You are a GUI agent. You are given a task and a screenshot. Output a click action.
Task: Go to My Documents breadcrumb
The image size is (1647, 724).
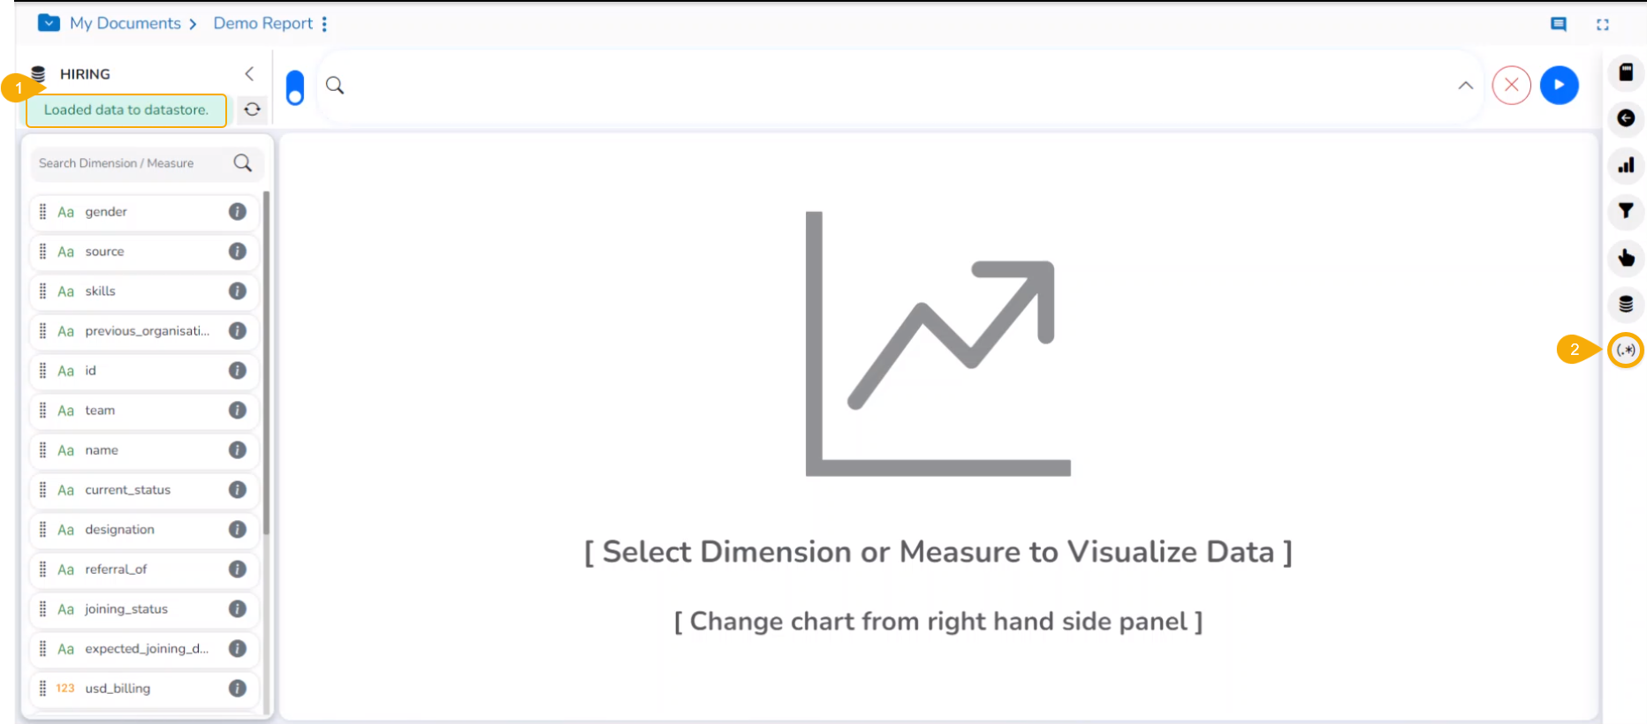[x=125, y=24]
